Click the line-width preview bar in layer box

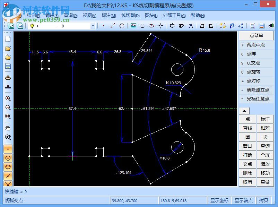tap(47, 26)
